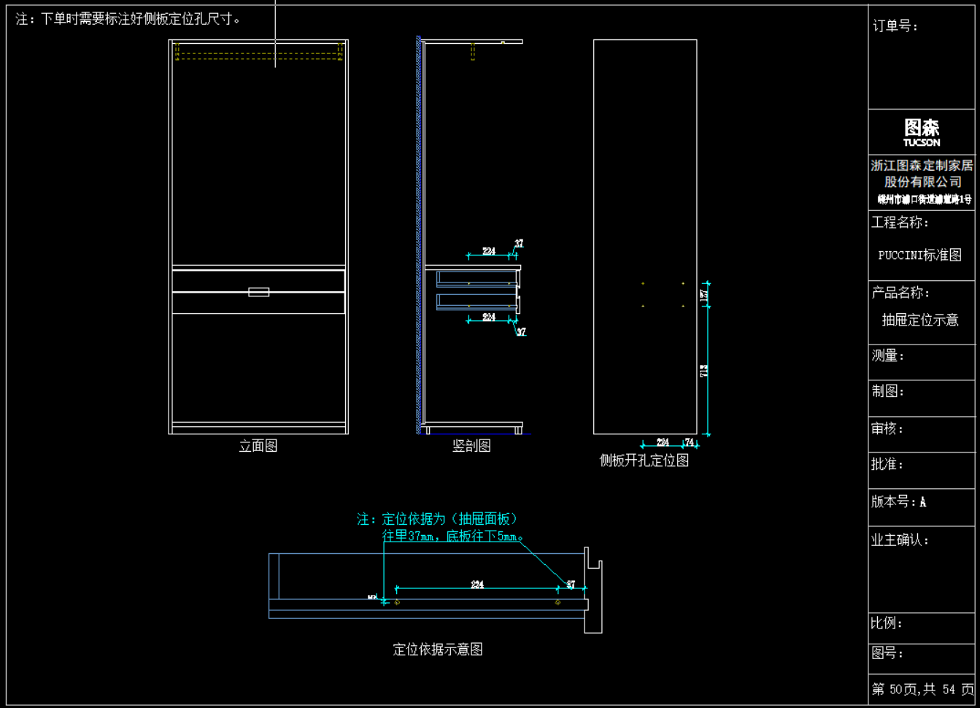Image resolution: width=980 pixels, height=708 pixels.
Task: Select the 224 dimension in 定位依据 drawing
Action: point(477,585)
